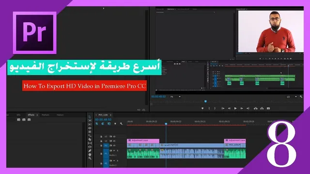Select the first pink Adjustment Layer clip

point(143,141)
